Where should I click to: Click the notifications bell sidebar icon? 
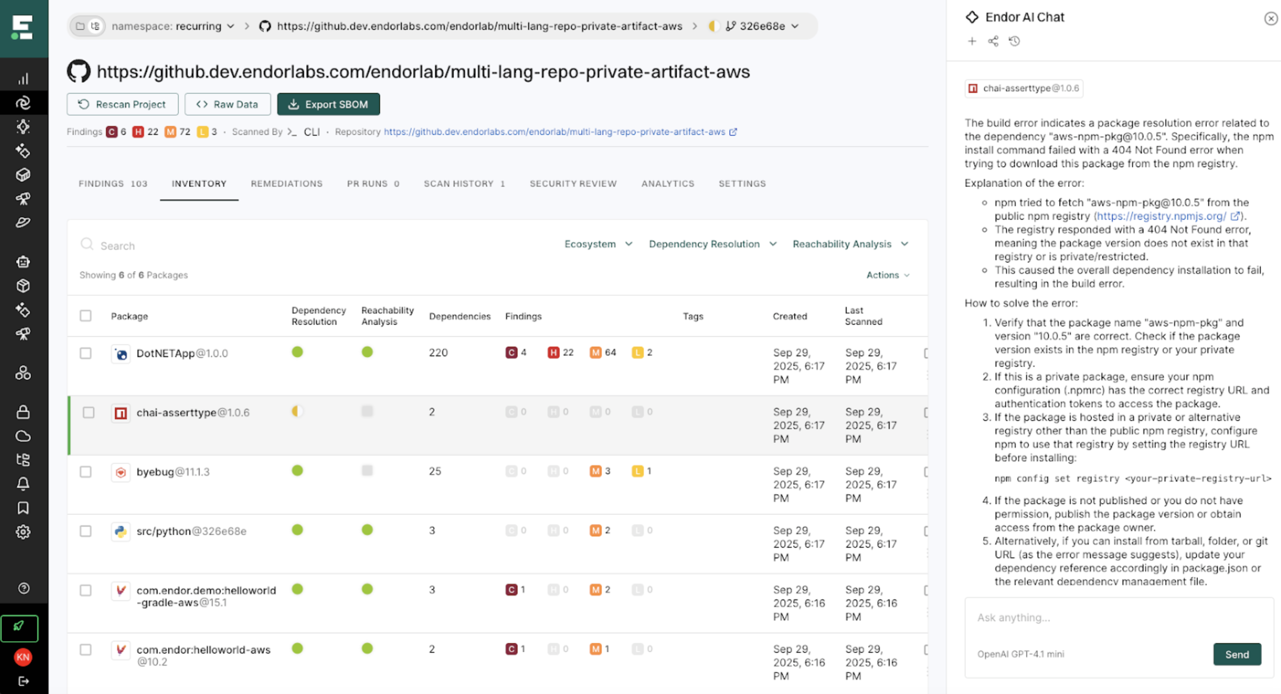(23, 484)
